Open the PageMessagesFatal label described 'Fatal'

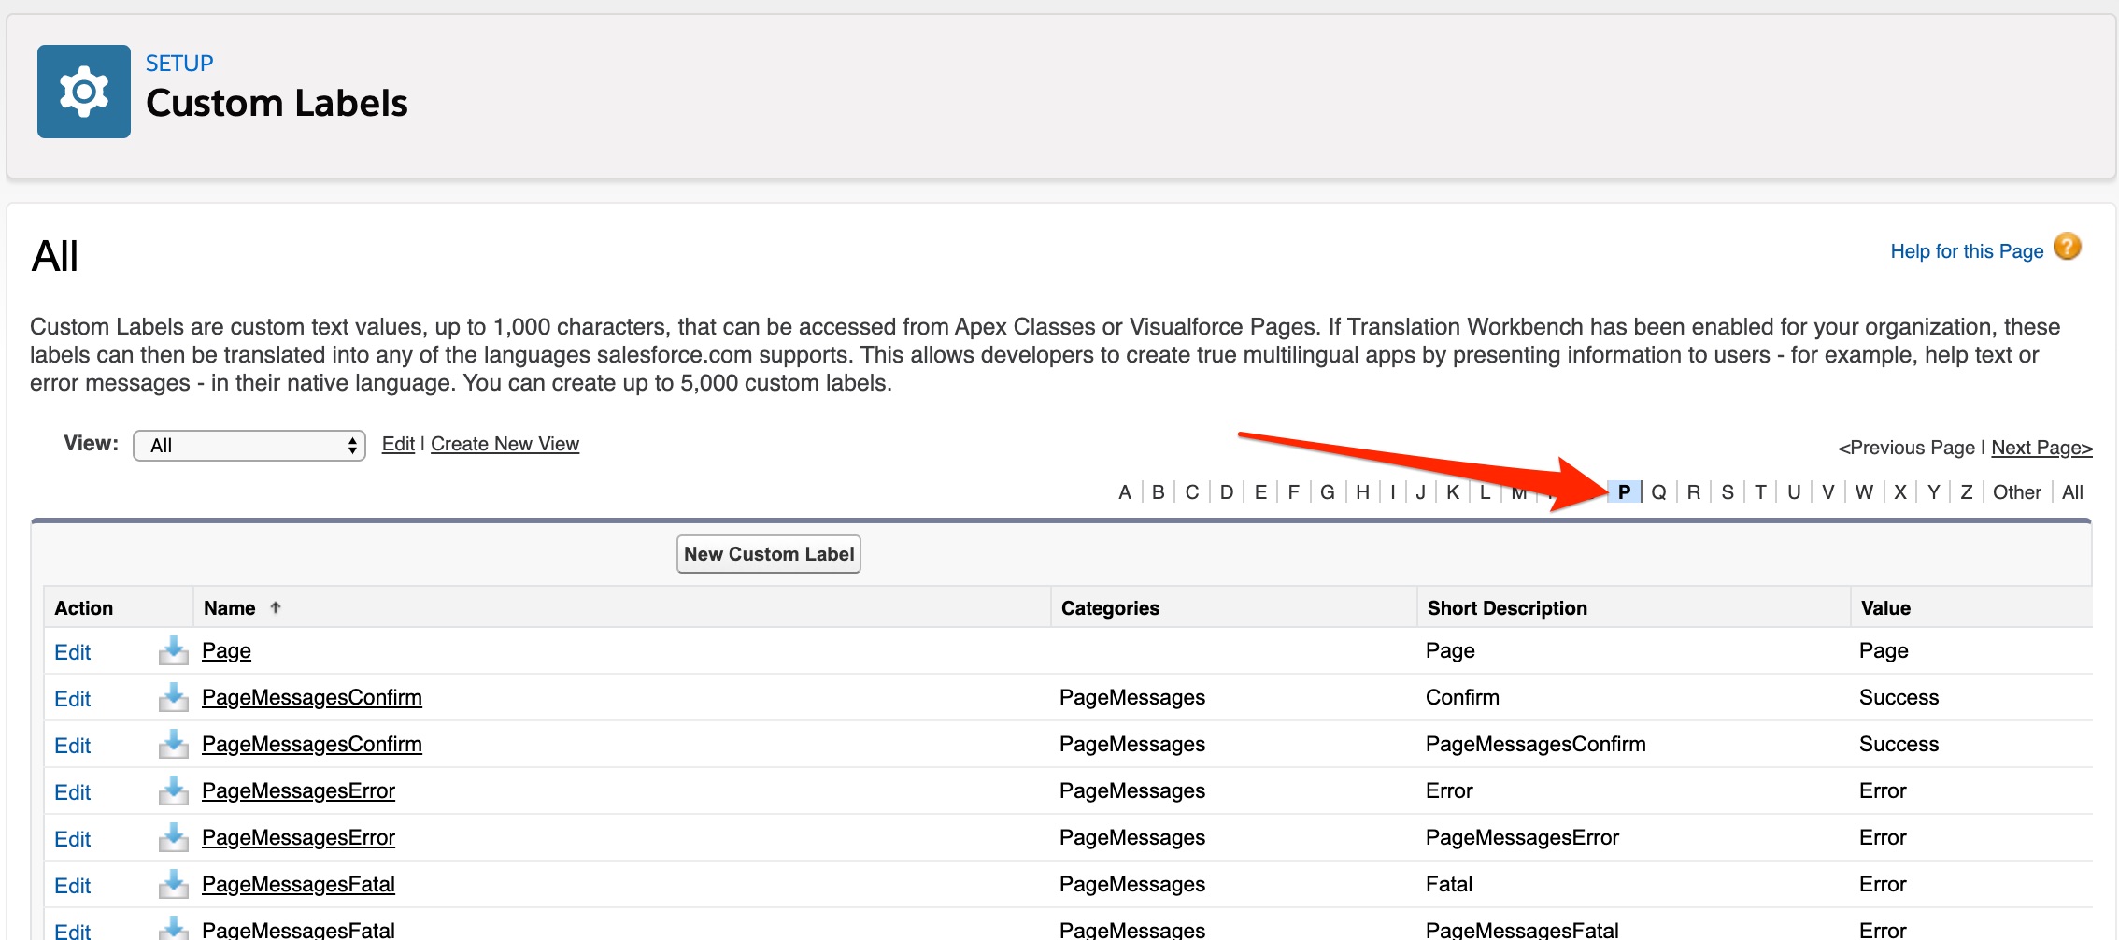click(x=298, y=884)
